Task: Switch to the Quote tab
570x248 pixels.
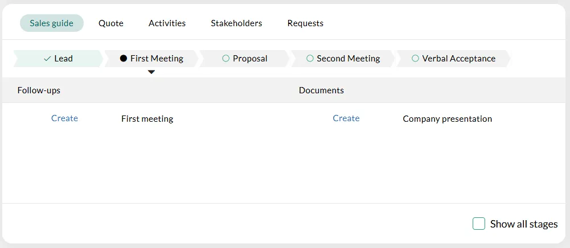Action: pyautogui.click(x=111, y=23)
